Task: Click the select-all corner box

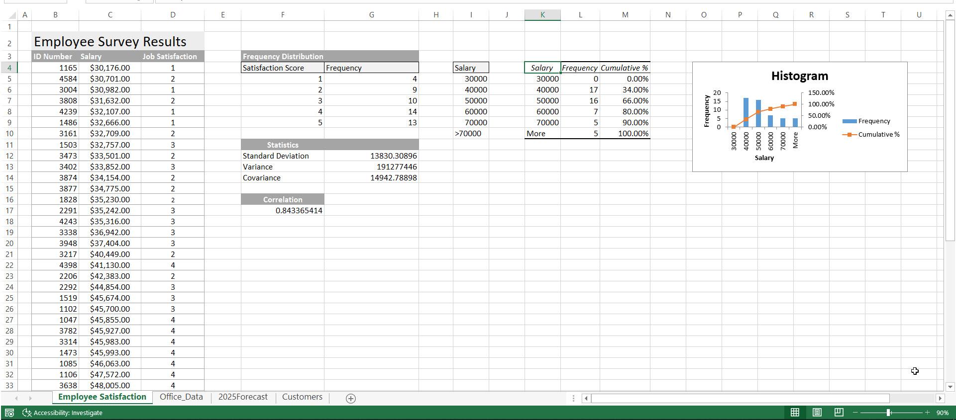Action: point(9,15)
